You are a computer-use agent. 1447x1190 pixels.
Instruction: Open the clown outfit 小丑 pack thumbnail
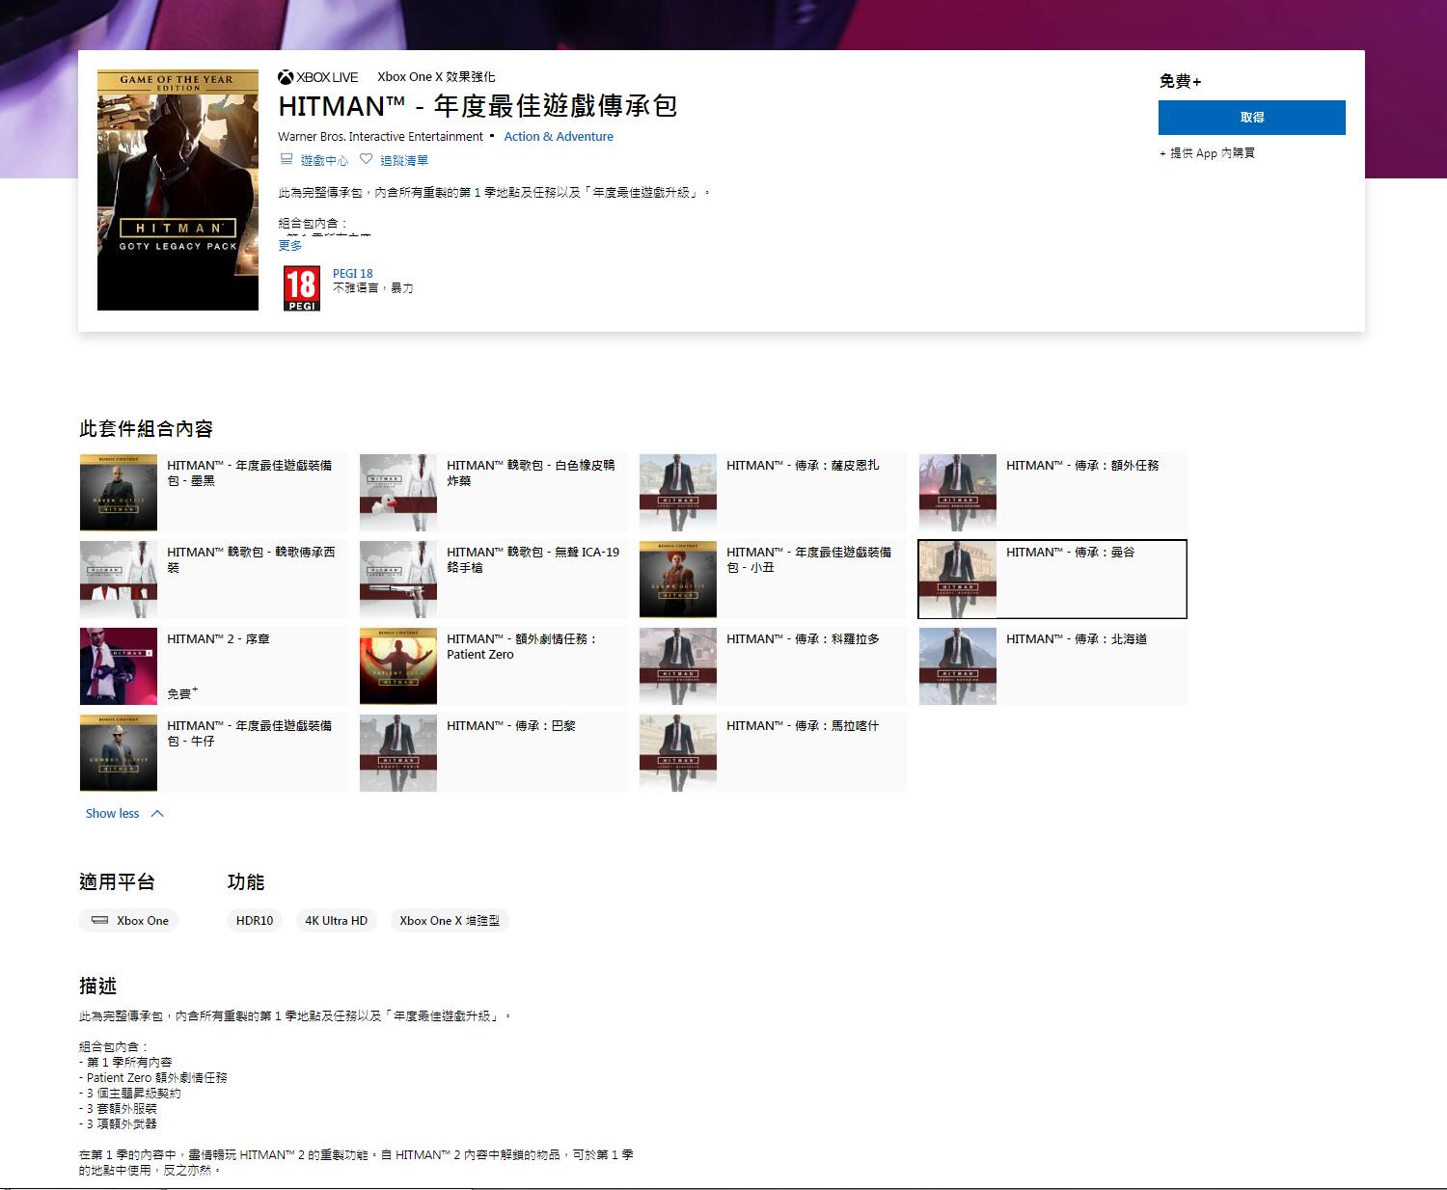[x=678, y=580]
